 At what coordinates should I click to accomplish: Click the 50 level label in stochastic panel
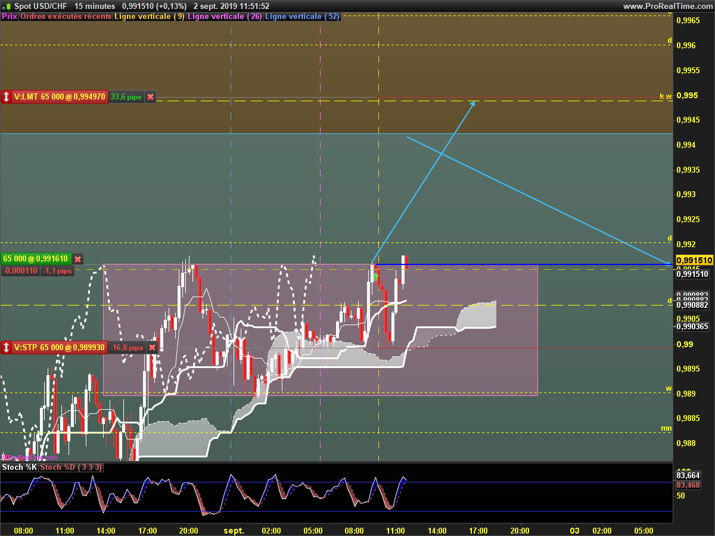(680, 496)
